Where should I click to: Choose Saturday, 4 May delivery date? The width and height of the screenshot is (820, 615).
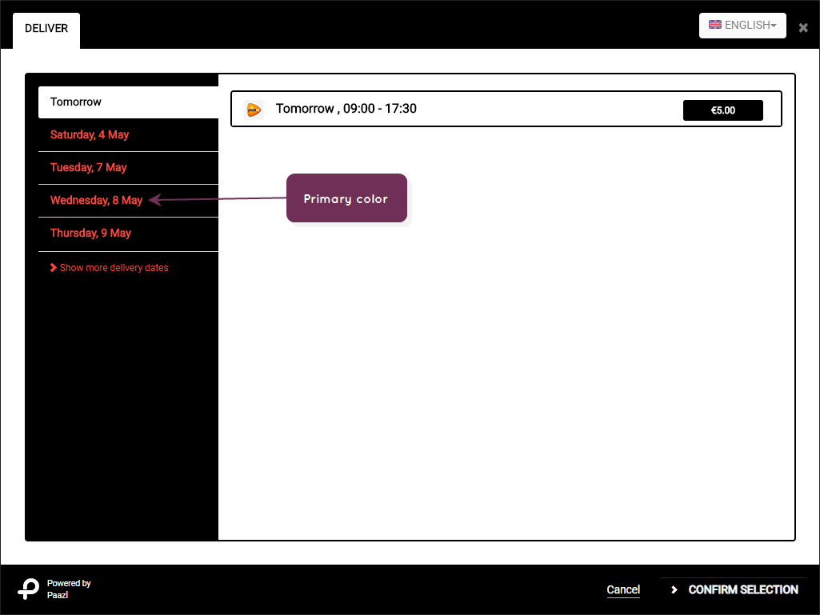[128, 135]
